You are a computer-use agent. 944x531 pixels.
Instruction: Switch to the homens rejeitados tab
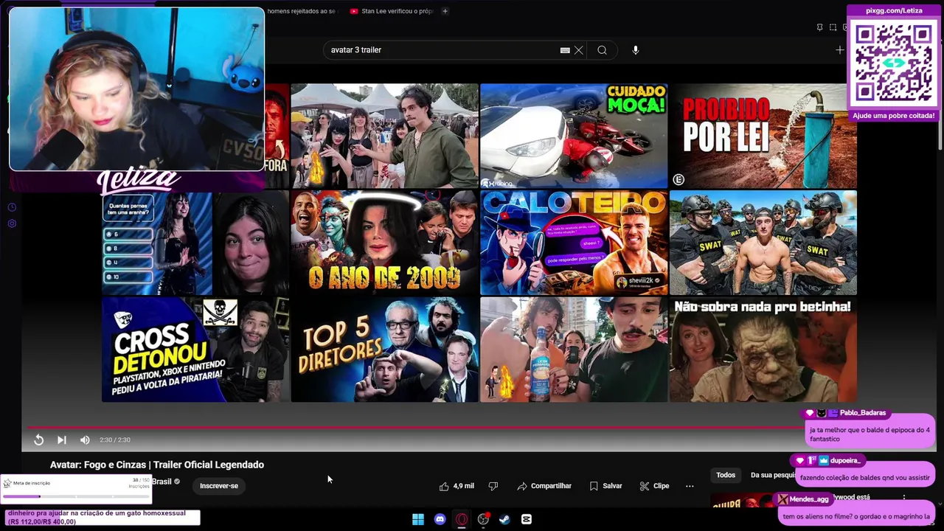click(302, 11)
